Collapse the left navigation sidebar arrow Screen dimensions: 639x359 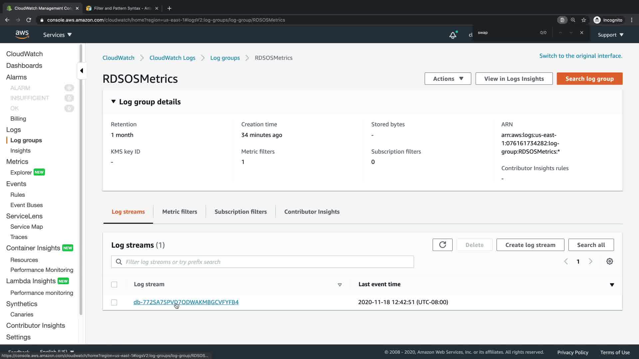82,70
